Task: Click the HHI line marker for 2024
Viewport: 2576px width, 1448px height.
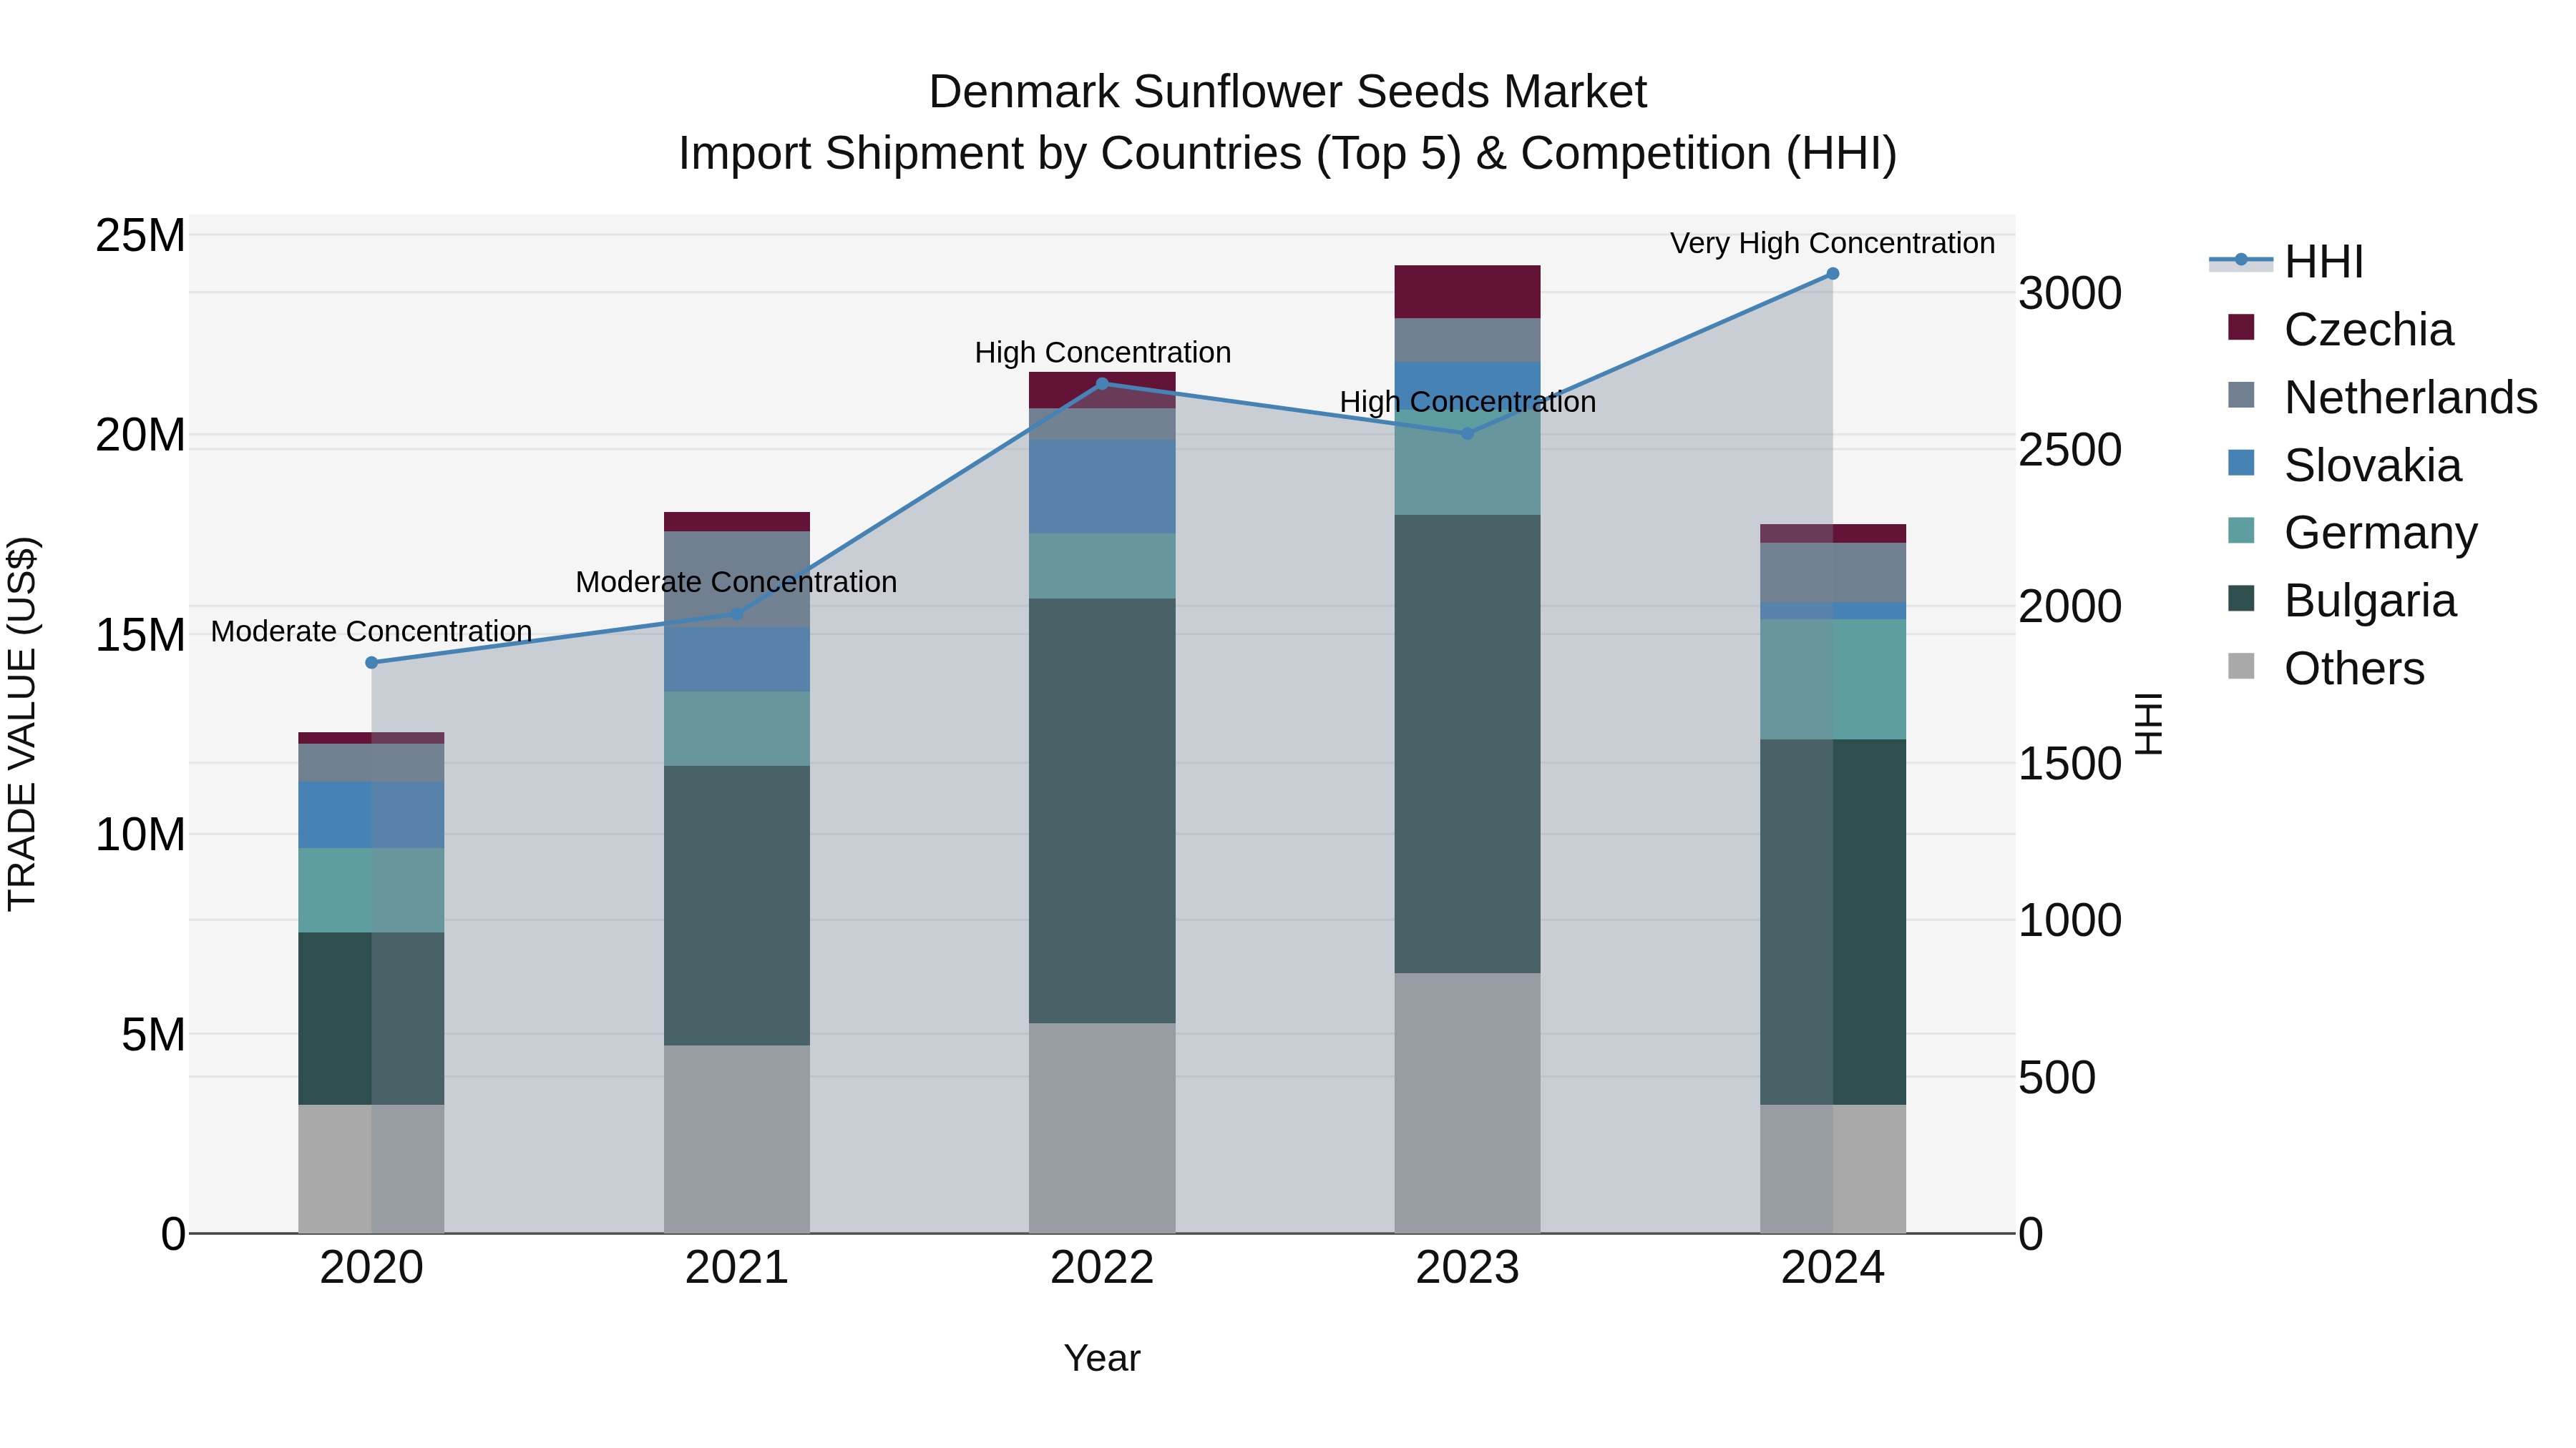Action: coord(1832,274)
